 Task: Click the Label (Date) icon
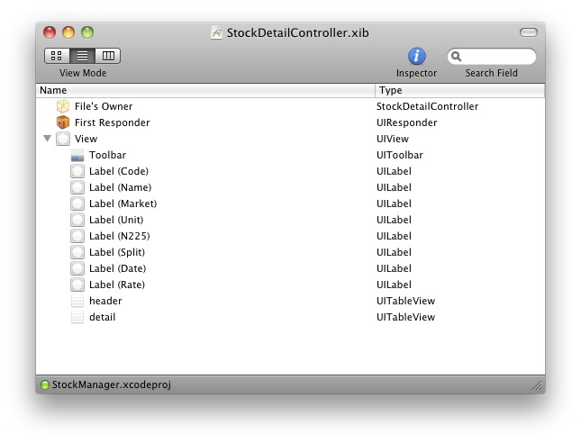click(x=77, y=268)
